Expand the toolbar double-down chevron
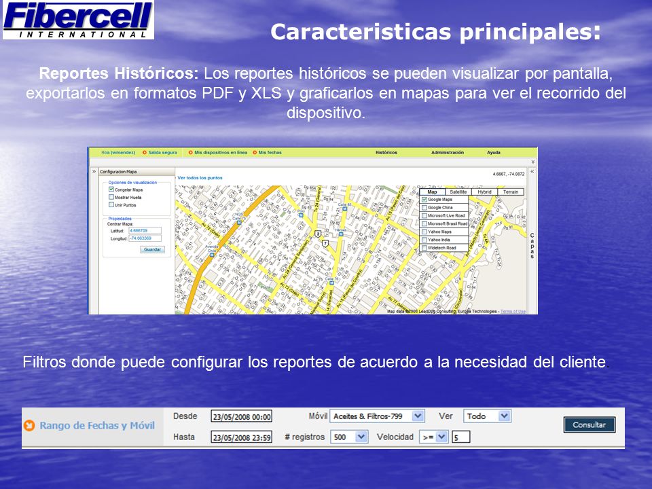The width and height of the screenshot is (652, 489). (x=533, y=162)
